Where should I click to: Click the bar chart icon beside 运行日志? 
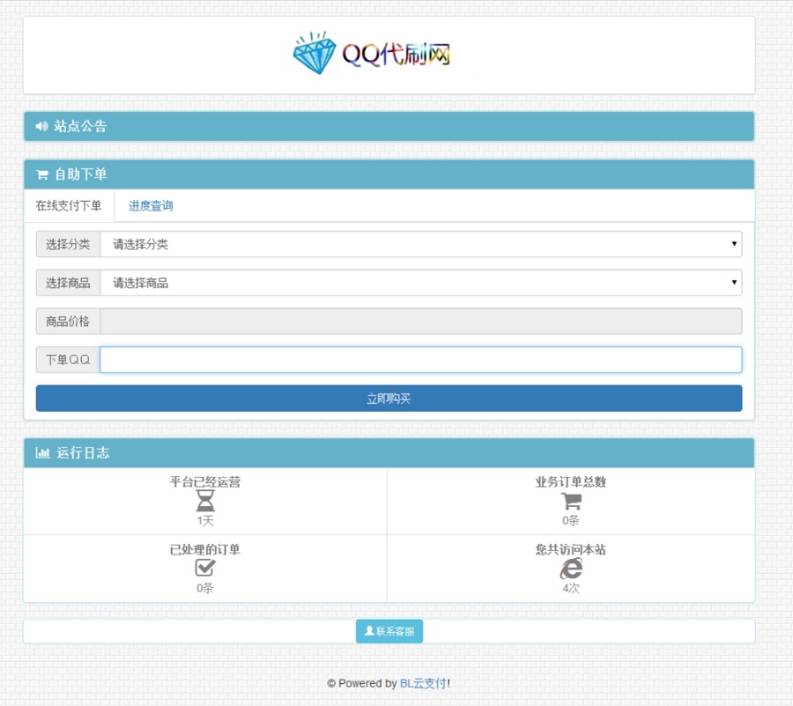[x=42, y=453]
